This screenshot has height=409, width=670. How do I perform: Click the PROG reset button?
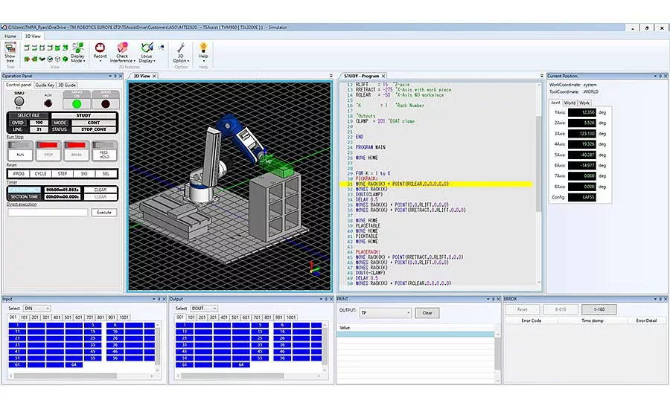click(19, 174)
